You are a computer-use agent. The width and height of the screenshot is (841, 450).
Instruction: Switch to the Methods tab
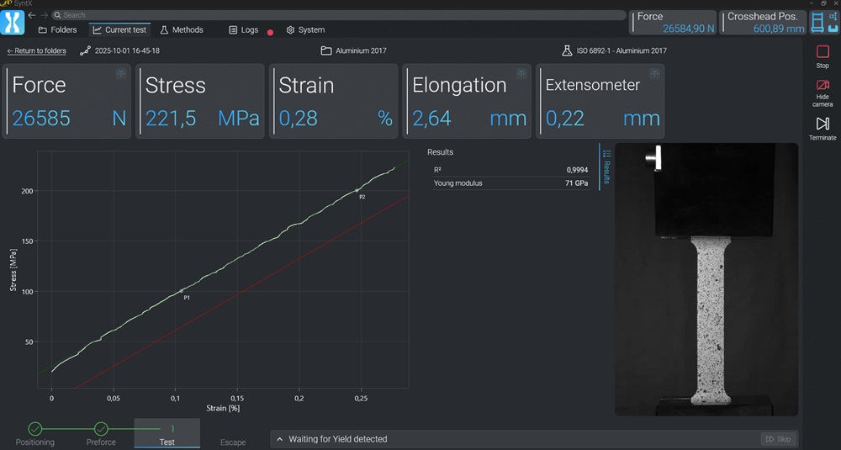click(181, 29)
